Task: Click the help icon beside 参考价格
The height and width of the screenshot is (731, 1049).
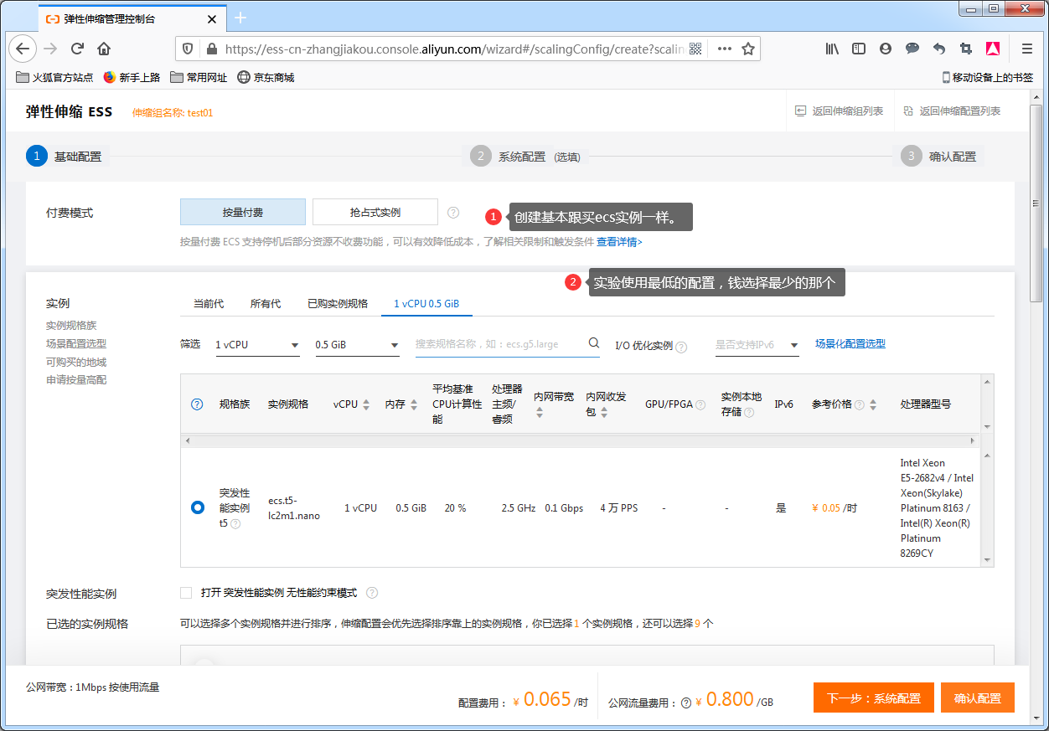Action: point(859,404)
